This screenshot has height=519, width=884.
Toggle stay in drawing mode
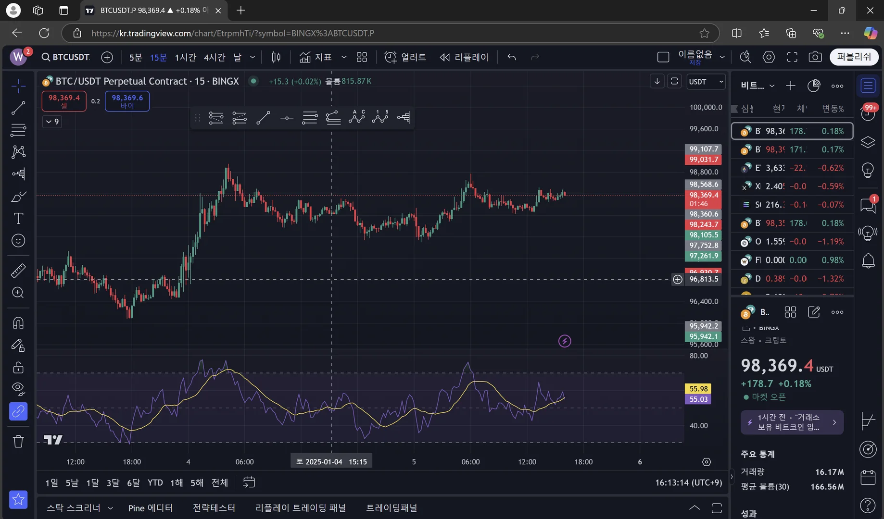click(18, 345)
